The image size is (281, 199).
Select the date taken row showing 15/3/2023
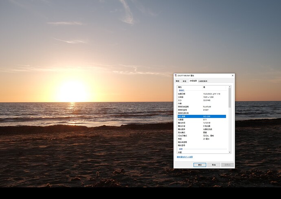click(202, 94)
